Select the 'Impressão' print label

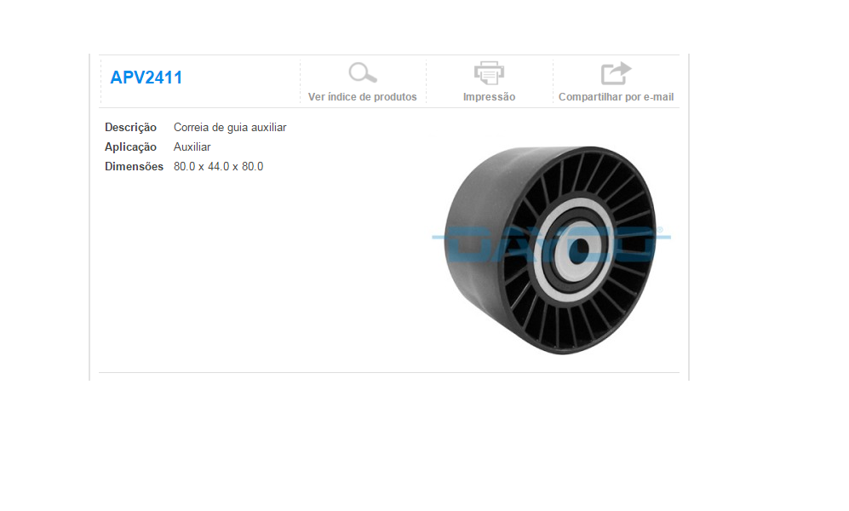[x=489, y=97]
